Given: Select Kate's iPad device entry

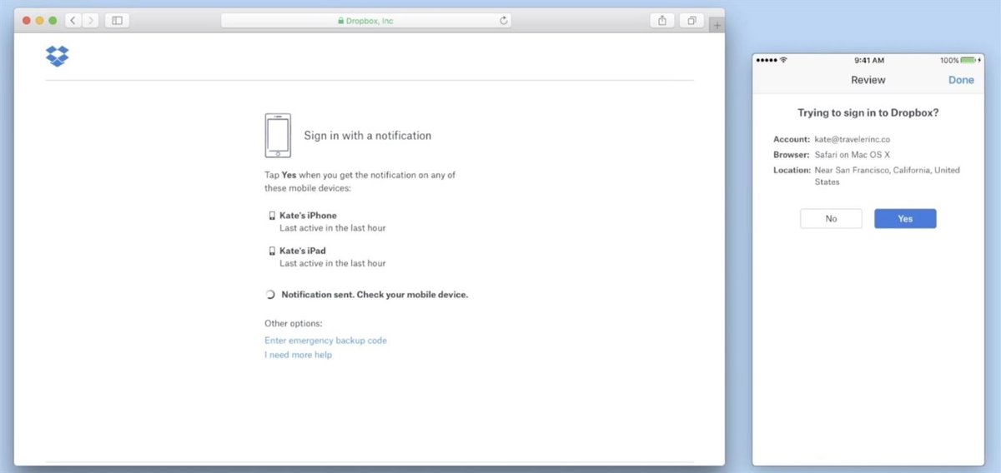Looking at the screenshot, I should click(302, 251).
